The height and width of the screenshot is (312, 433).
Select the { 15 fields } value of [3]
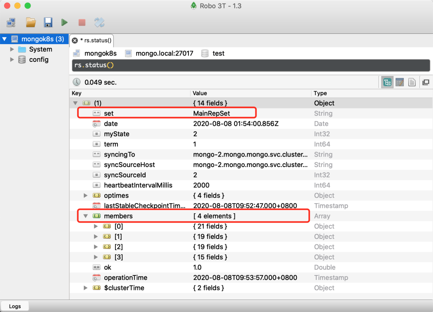[210, 257]
